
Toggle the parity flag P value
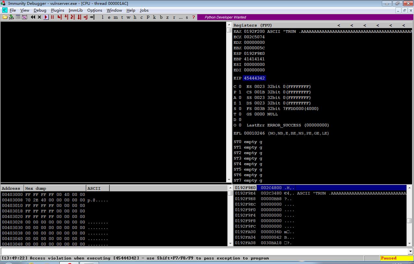[240, 92]
